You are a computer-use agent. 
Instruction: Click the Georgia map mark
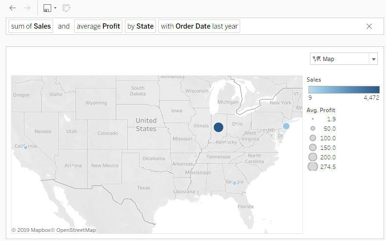point(234,183)
